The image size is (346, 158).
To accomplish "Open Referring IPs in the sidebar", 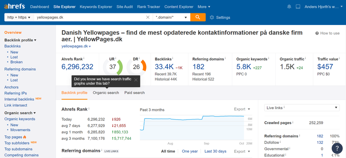I will coord(16,93).
